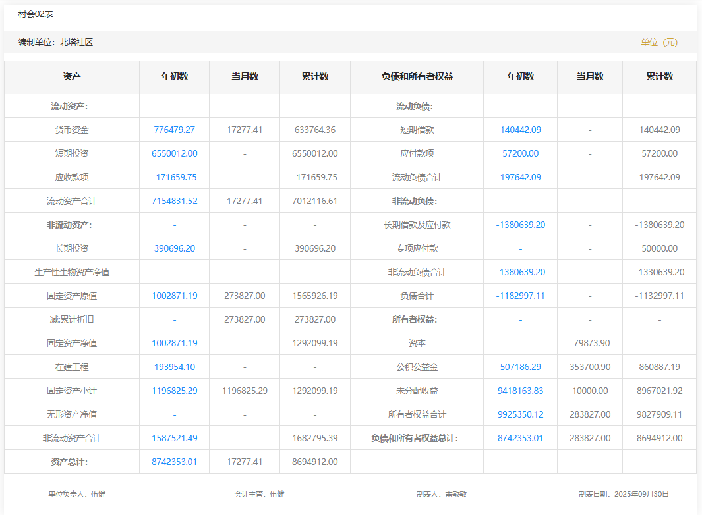Click 应付款项 年初数 value 57200.00
The image size is (702, 515).
pos(520,153)
